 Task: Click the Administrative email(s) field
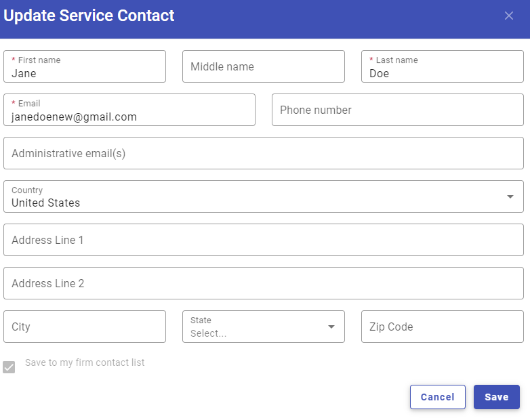click(264, 153)
